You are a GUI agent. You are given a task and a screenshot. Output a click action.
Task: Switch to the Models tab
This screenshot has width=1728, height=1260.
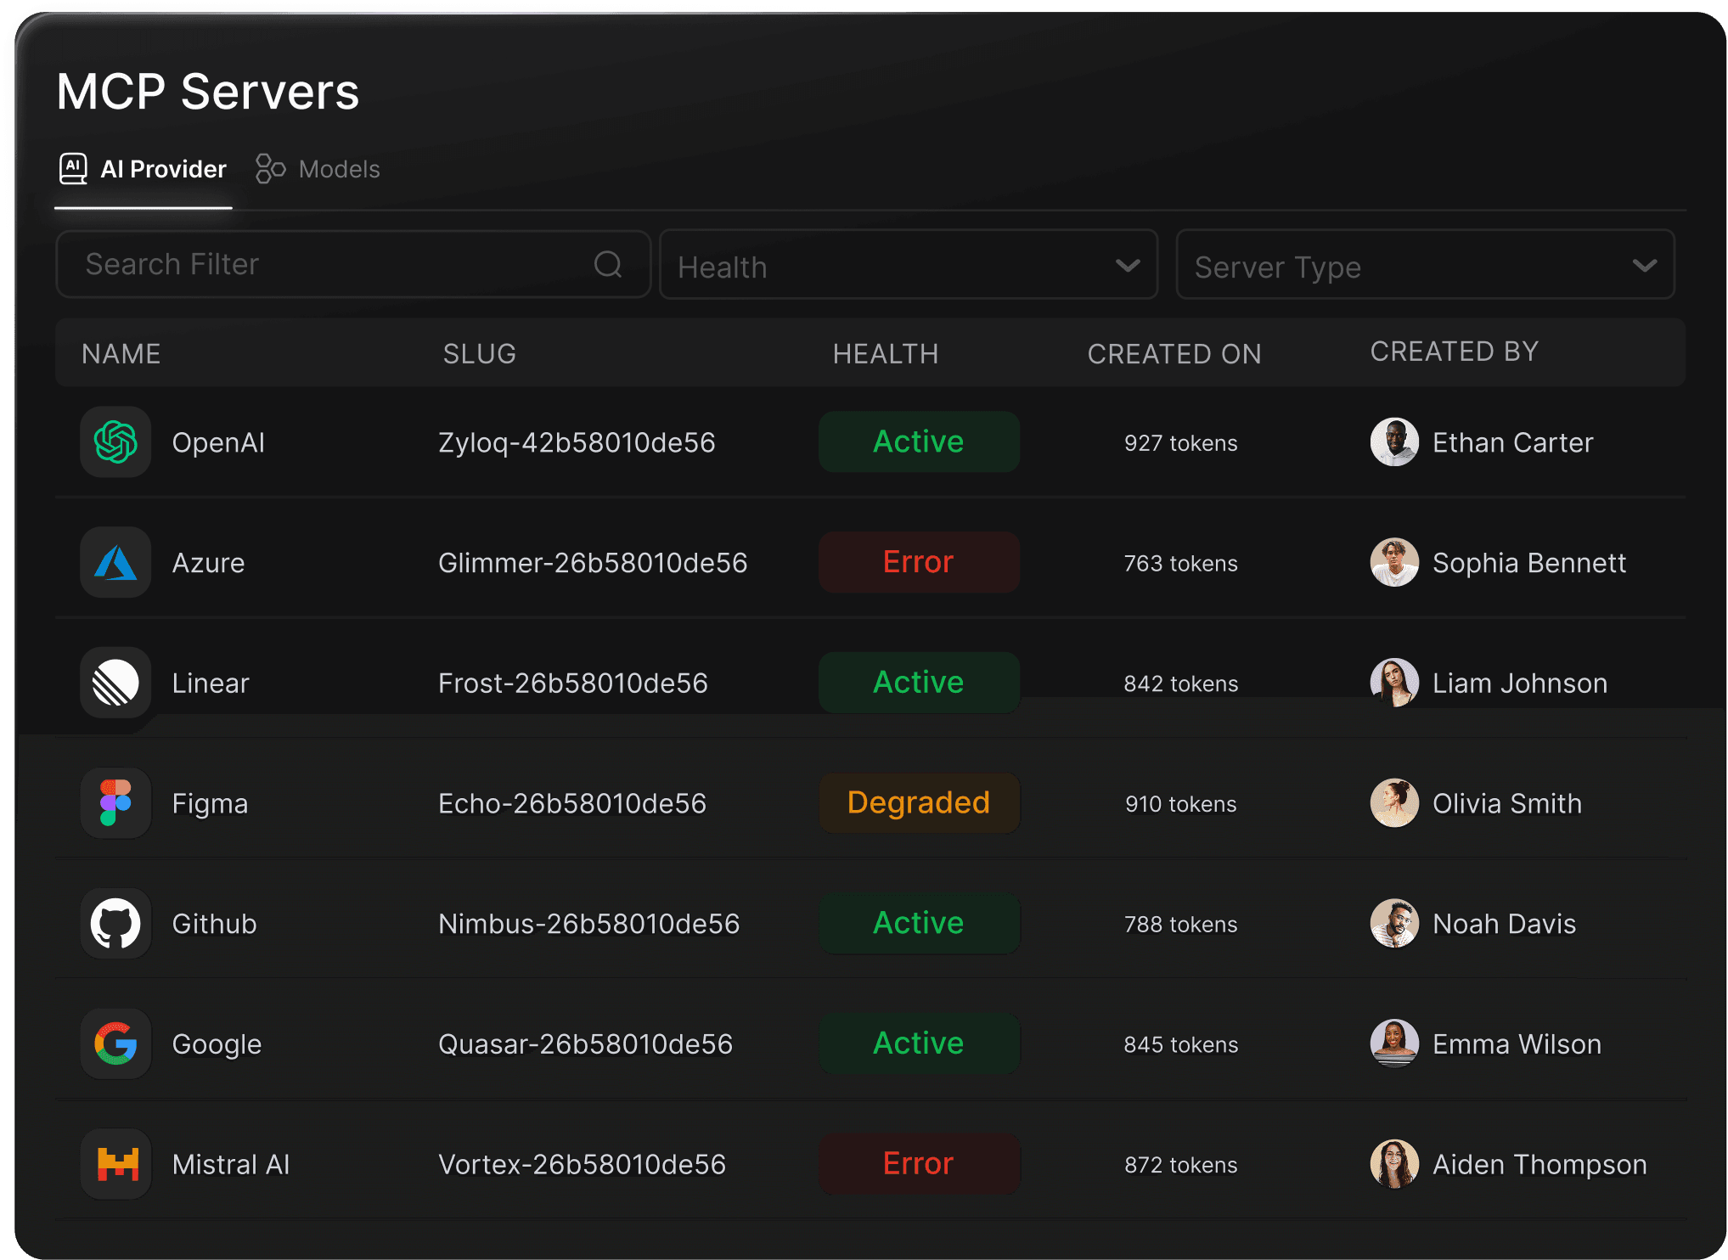[x=318, y=169]
